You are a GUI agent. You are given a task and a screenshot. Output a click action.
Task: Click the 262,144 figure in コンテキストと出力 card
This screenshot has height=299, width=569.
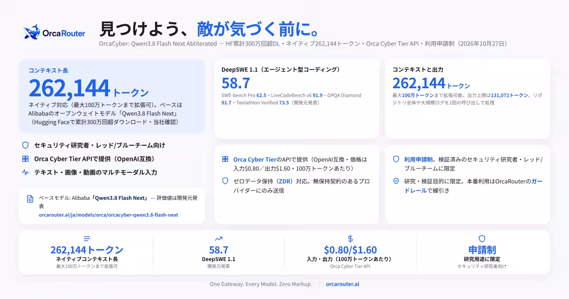[x=419, y=83]
